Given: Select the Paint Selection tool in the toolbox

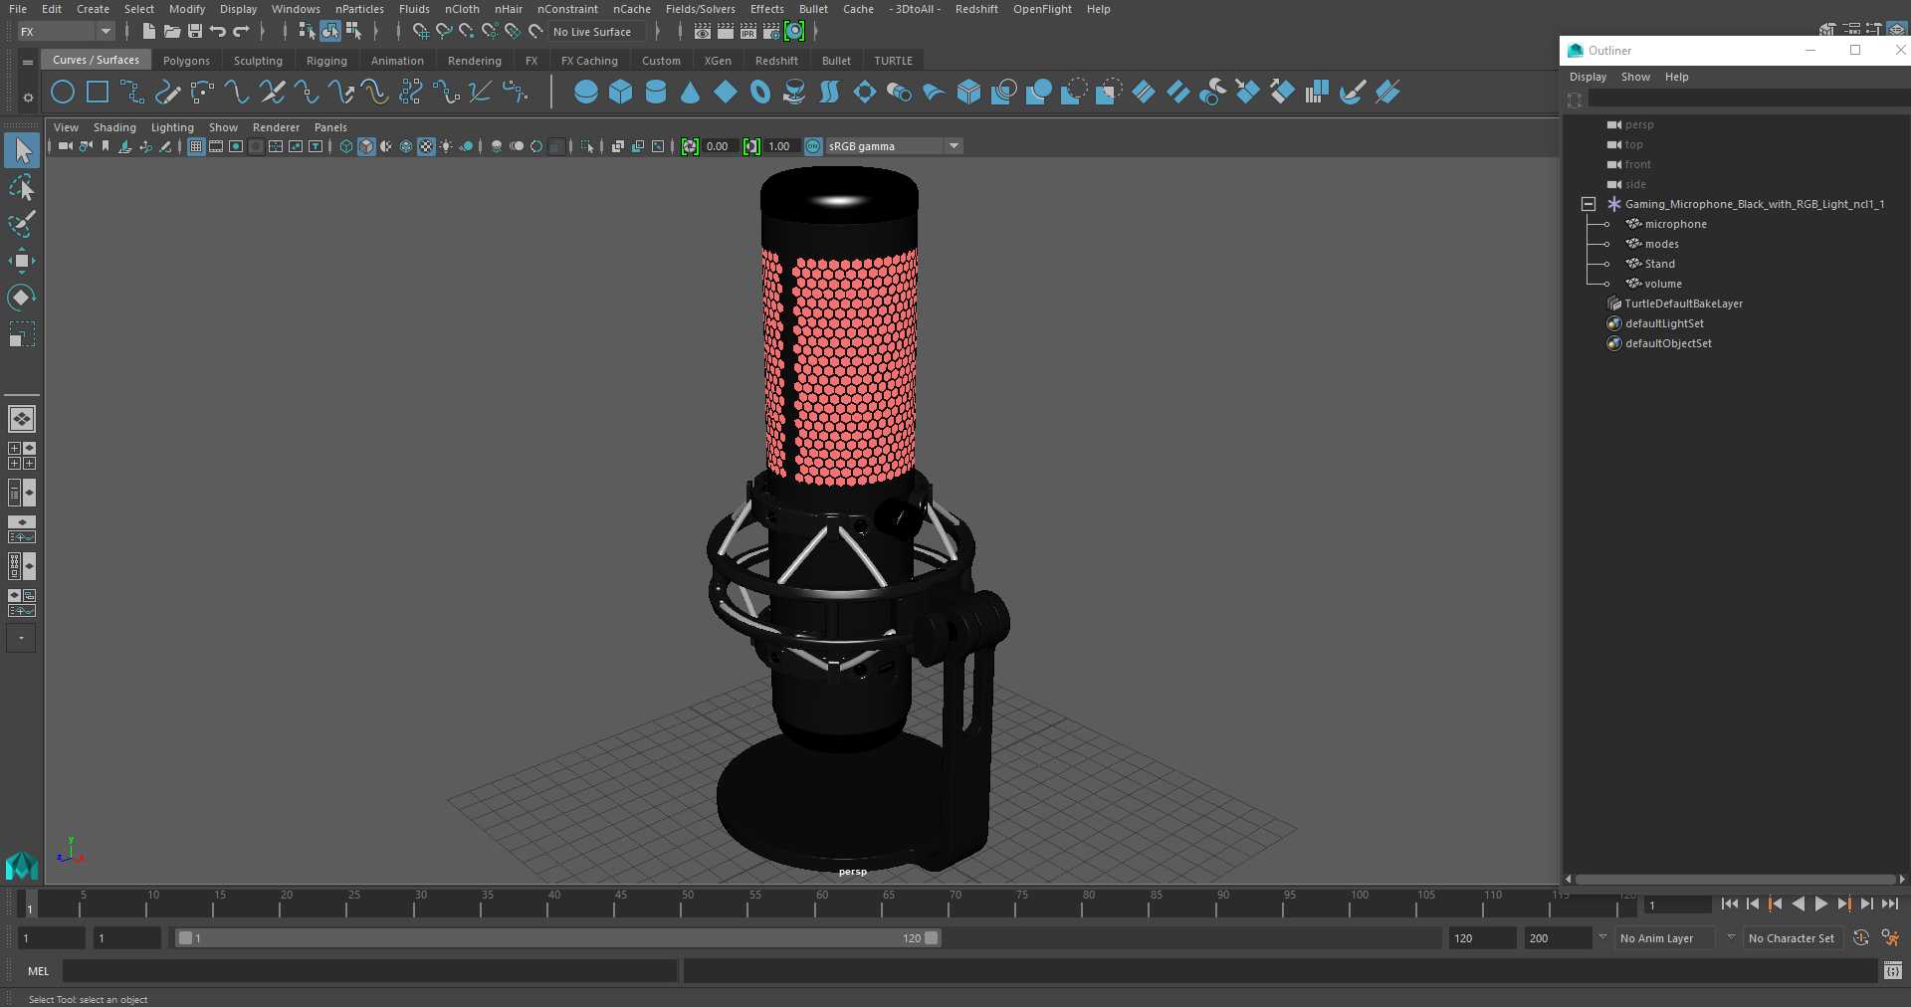Looking at the screenshot, I should tap(22, 225).
